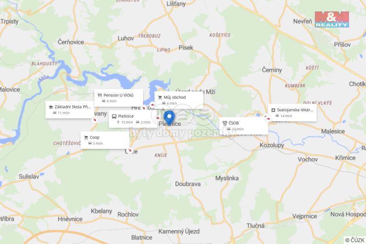The height and width of the screenshot is (244, 366).
Task: Click the blue Plešnice location pin
Action: pos(169,118)
